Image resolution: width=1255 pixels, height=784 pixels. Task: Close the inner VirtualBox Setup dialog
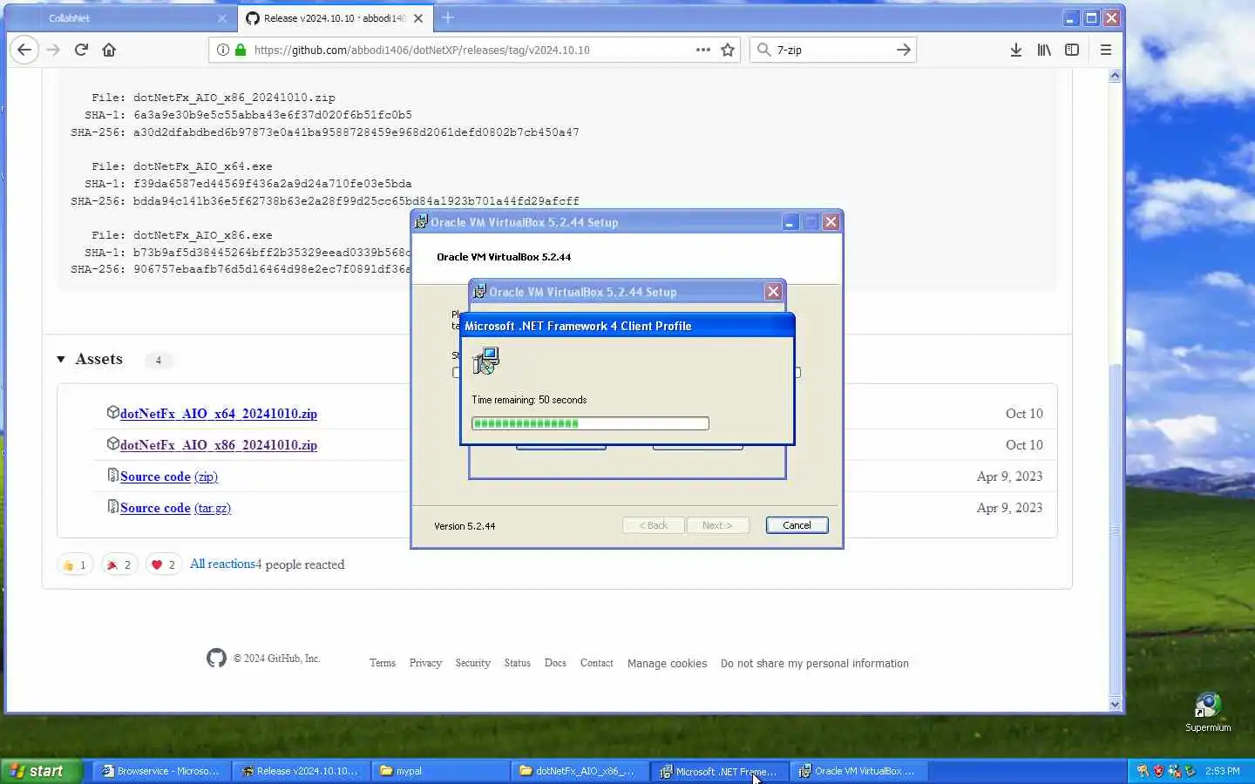773,292
